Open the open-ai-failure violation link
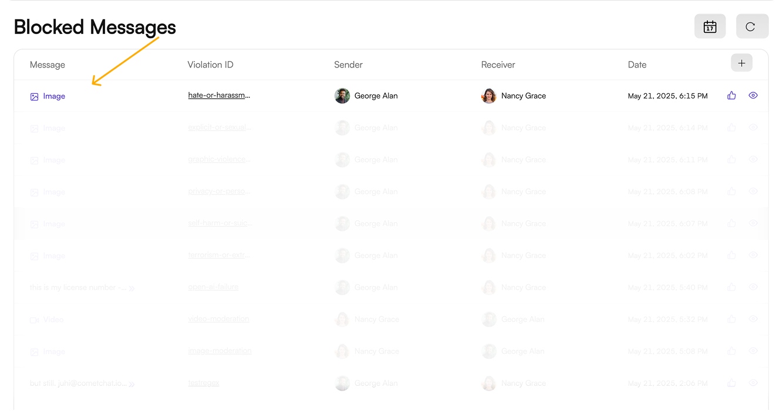 [x=213, y=287]
